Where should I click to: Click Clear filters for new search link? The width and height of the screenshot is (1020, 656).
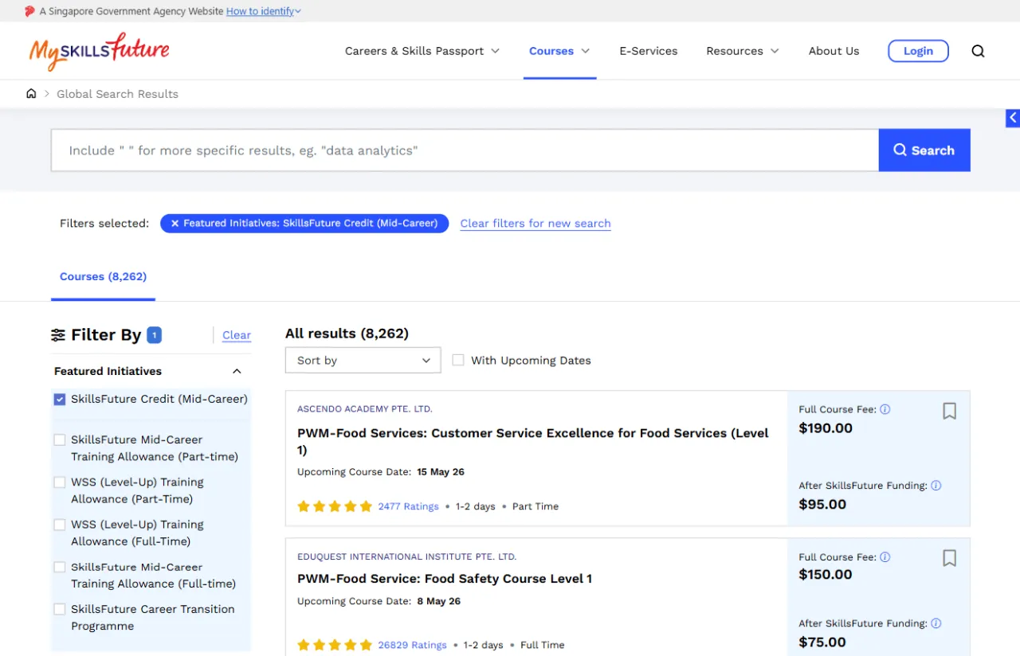coord(535,224)
